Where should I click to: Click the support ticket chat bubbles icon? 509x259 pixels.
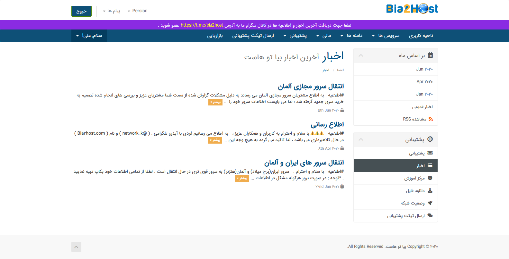[x=430, y=216]
